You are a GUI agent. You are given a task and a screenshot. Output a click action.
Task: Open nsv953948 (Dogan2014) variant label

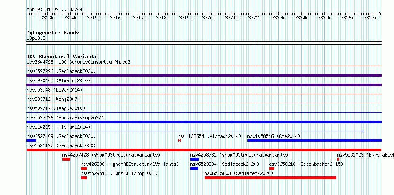click(x=54, y=90)
